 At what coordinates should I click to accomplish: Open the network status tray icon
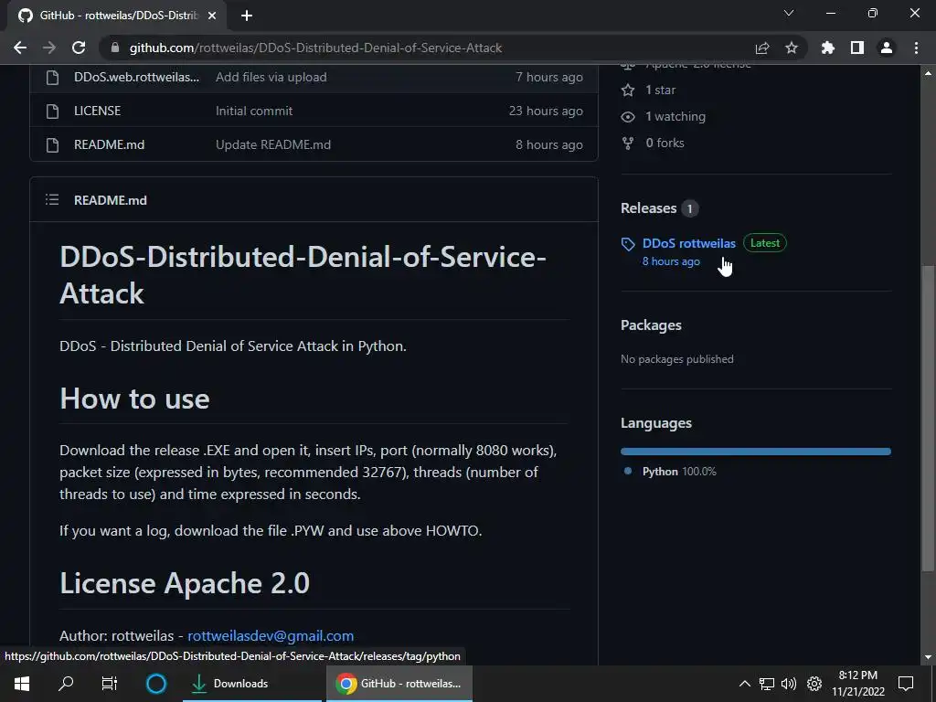pos(767,684)
